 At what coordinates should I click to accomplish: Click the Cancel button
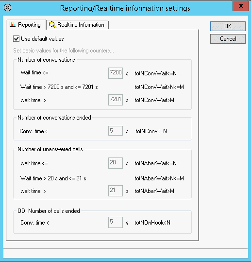click(228, 39)
